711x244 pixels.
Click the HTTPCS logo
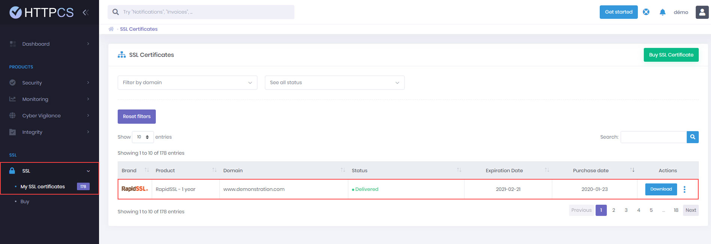[x=42, y=12]
